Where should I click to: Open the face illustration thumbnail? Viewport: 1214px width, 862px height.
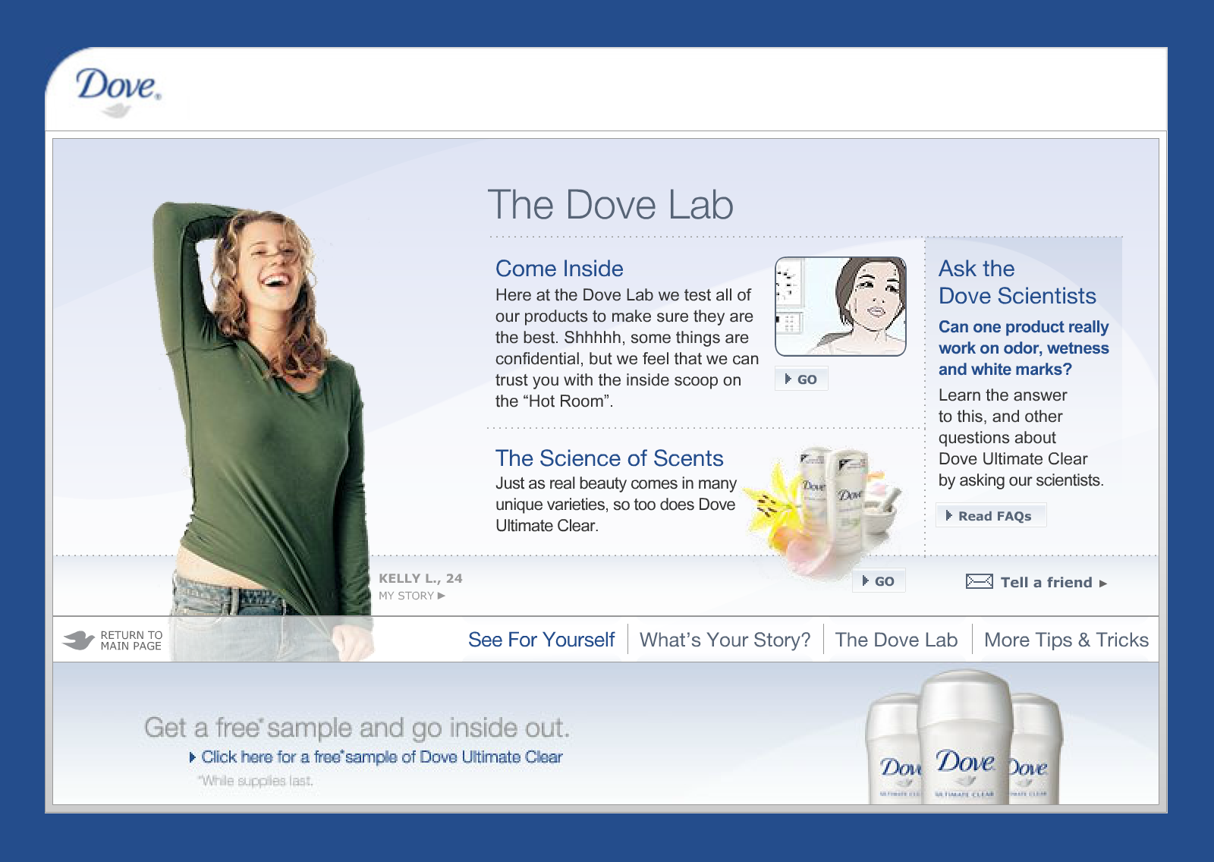841,307
